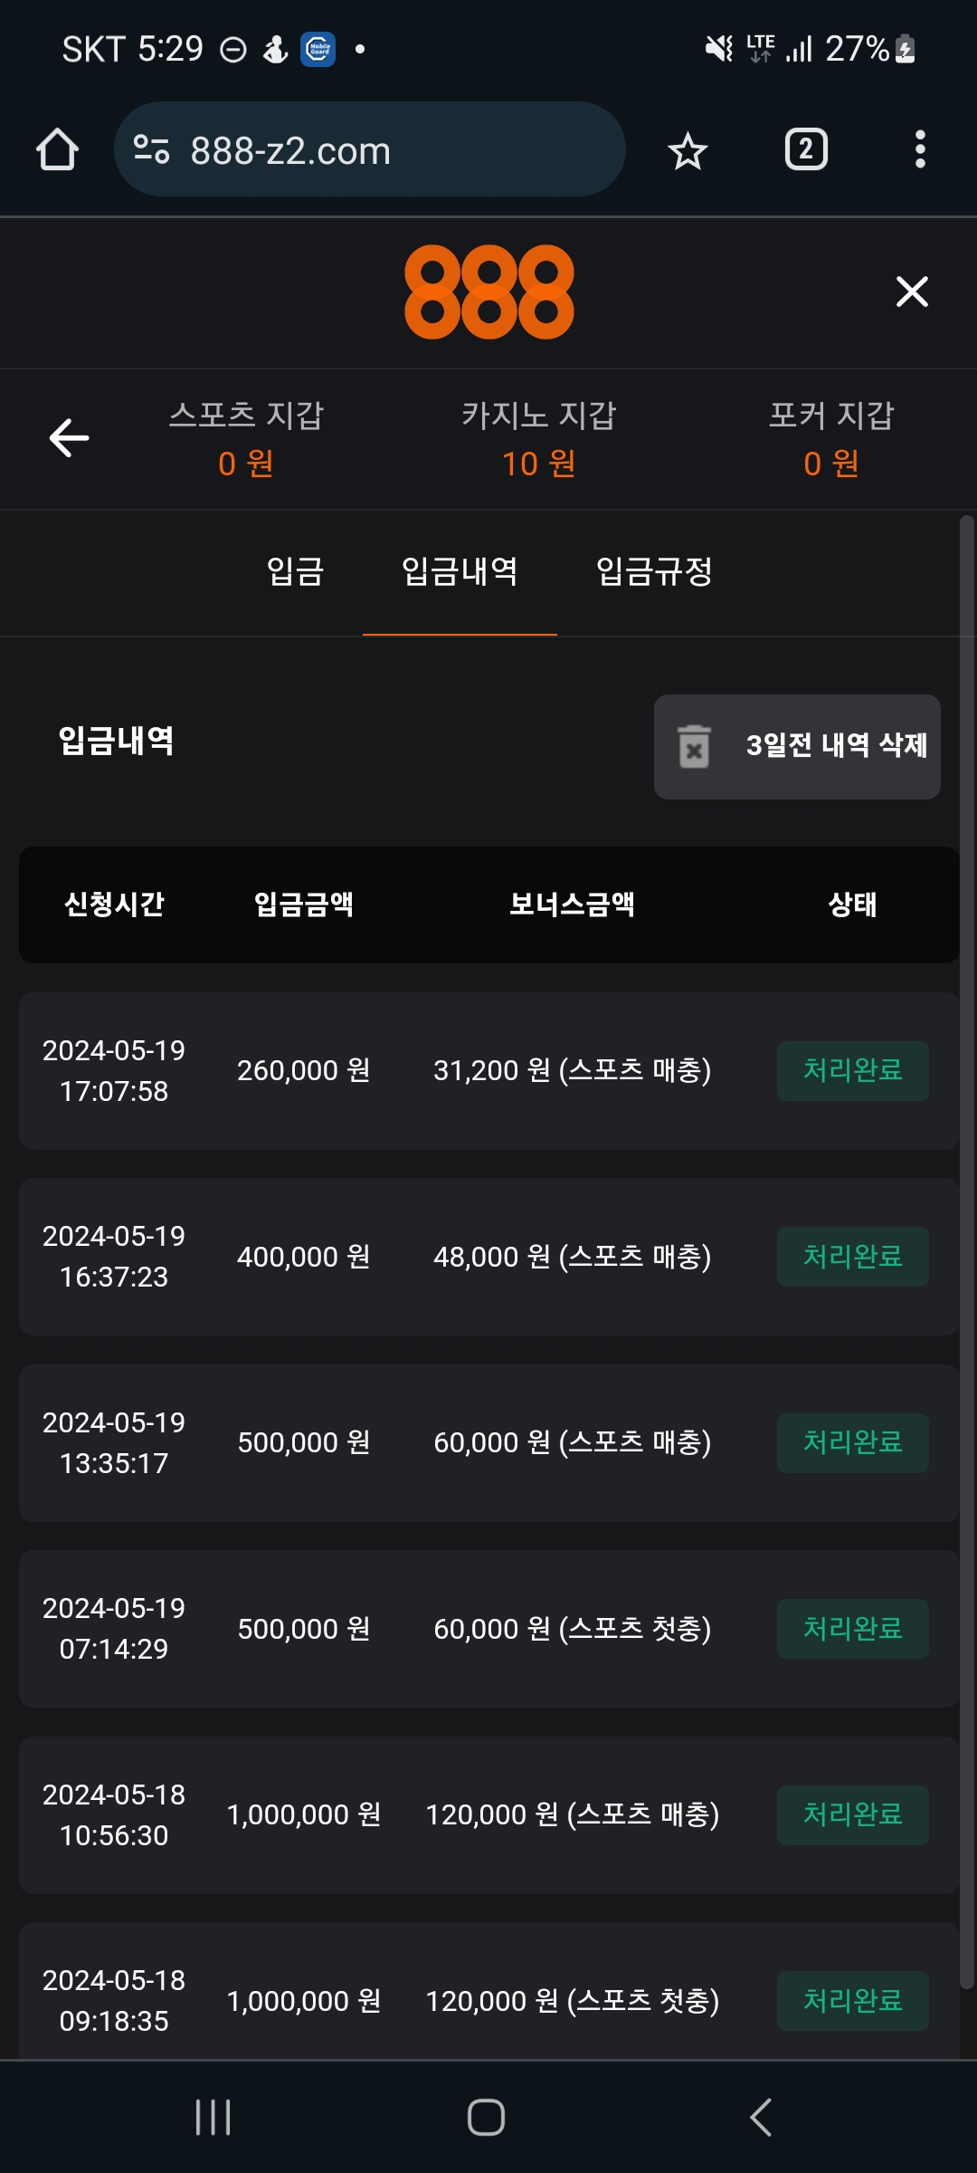Tap the 포커 지갑 balance

831,440
